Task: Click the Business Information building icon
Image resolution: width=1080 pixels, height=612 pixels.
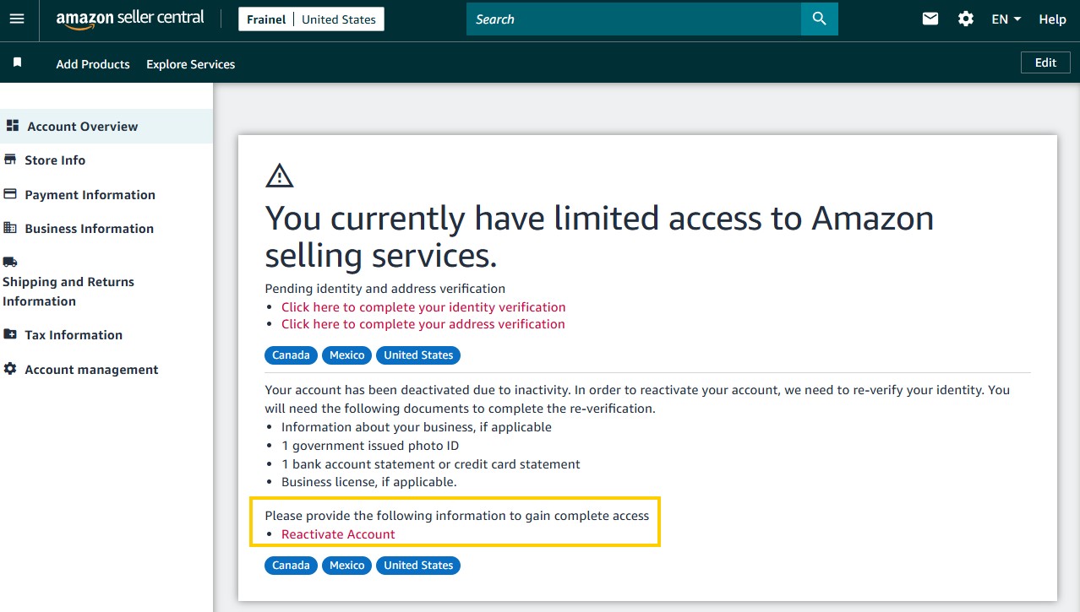Action: (x=10, y=228)
